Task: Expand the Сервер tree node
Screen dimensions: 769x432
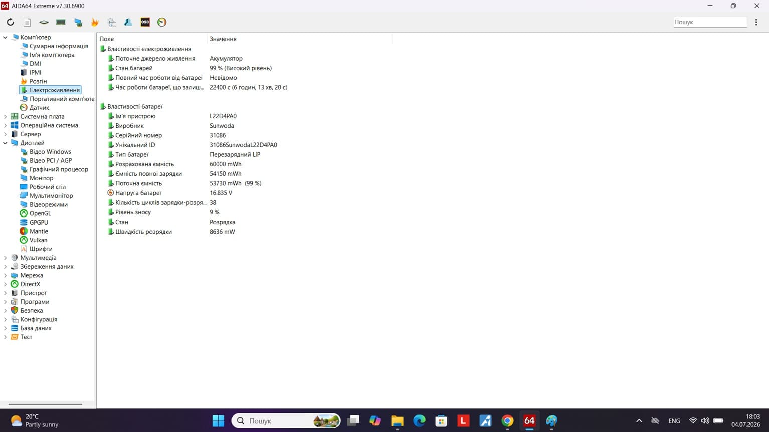Action: (5, 134)
